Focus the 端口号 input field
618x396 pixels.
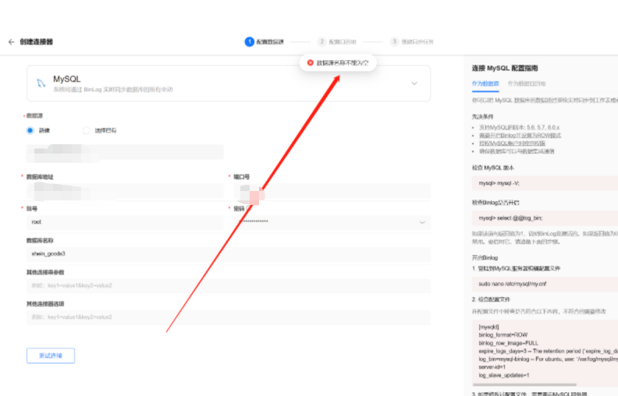[332, 191]
